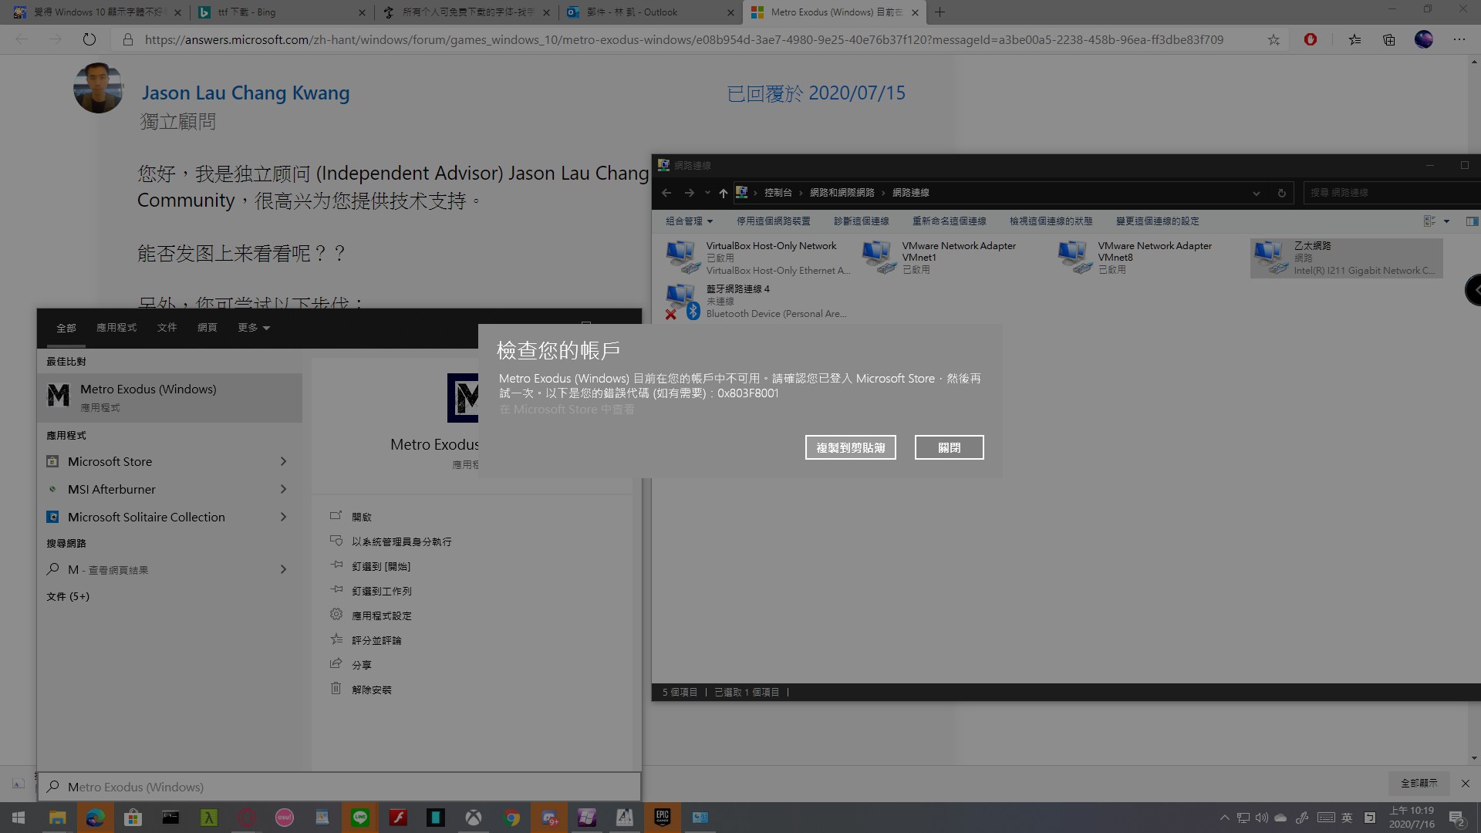Open a new browser tab with plus

(x=940, y=12)
